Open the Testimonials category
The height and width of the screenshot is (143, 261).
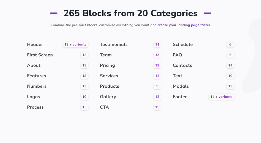(x=113, y=44)
